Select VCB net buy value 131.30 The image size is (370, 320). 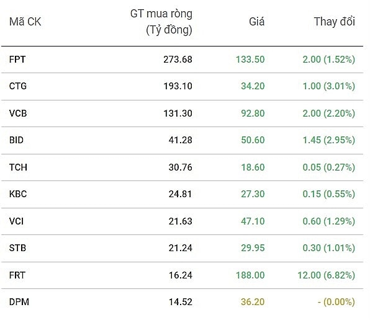[x=178, y=113]
